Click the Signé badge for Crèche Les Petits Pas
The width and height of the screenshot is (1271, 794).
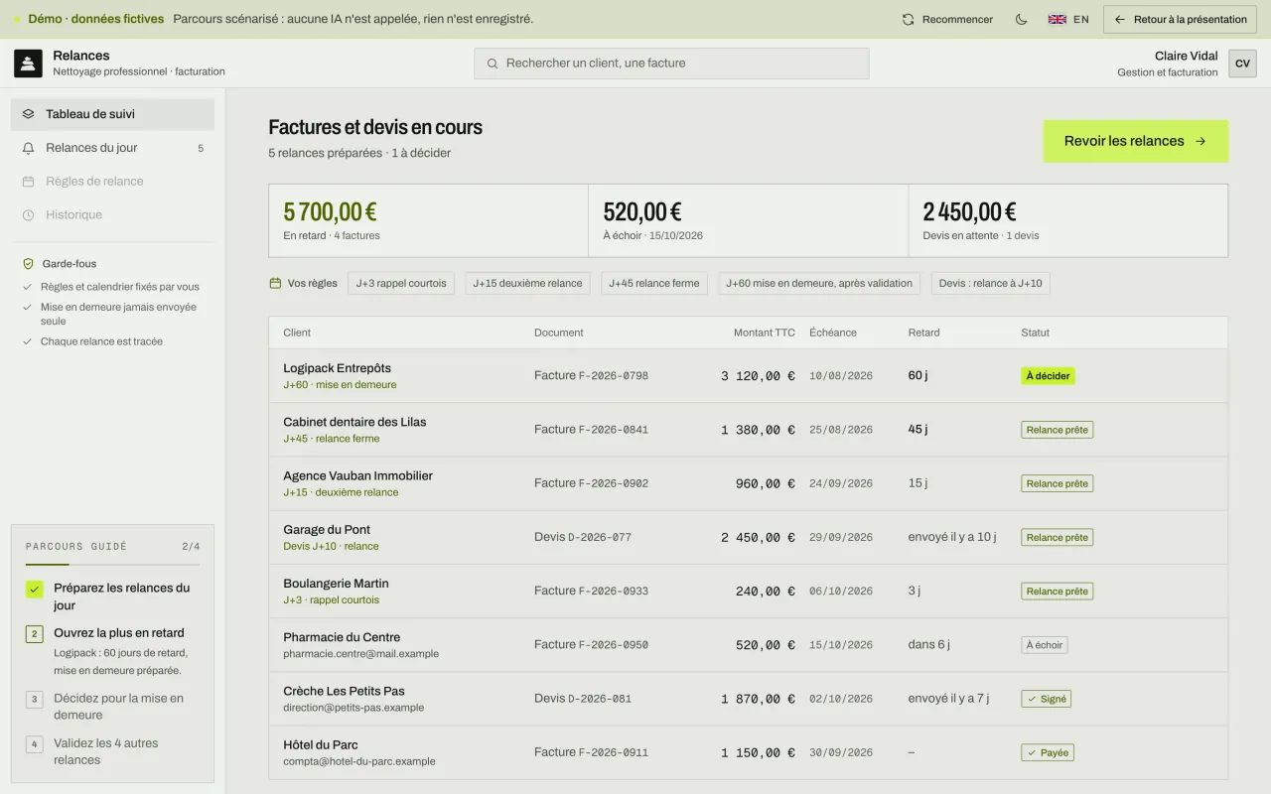point(1047,699)
